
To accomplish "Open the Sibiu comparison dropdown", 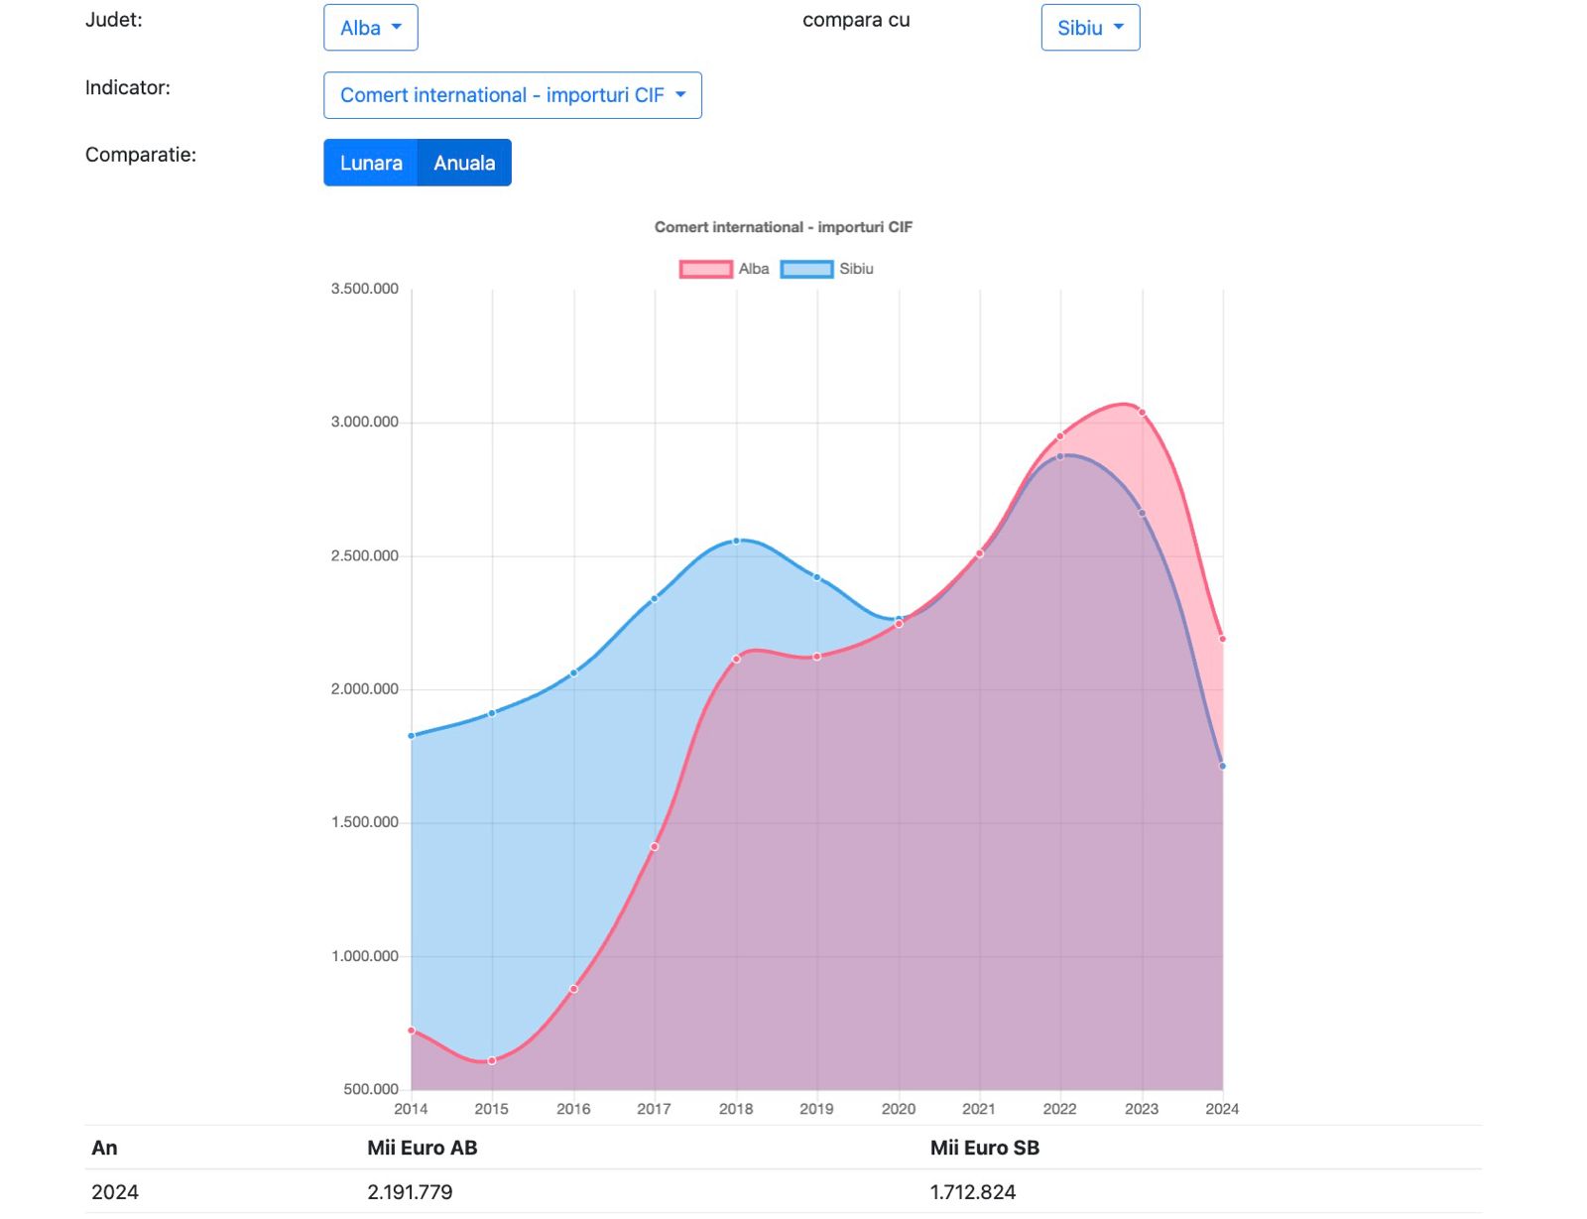I will [1089, 28].
